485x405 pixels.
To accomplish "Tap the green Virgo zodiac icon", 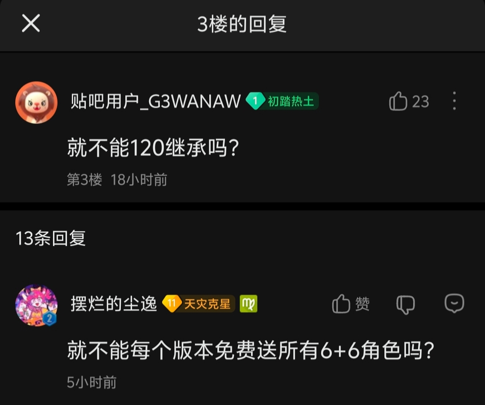I will 249,303.
